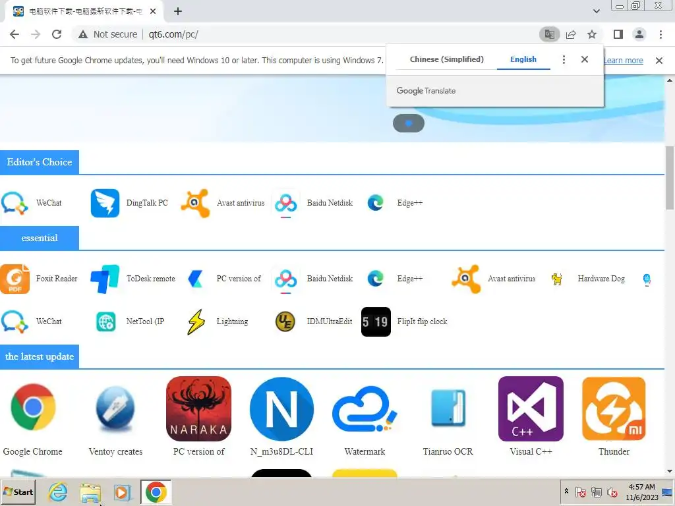Open the side panel icon
The image size is (675, 506).
pos(618,34)
